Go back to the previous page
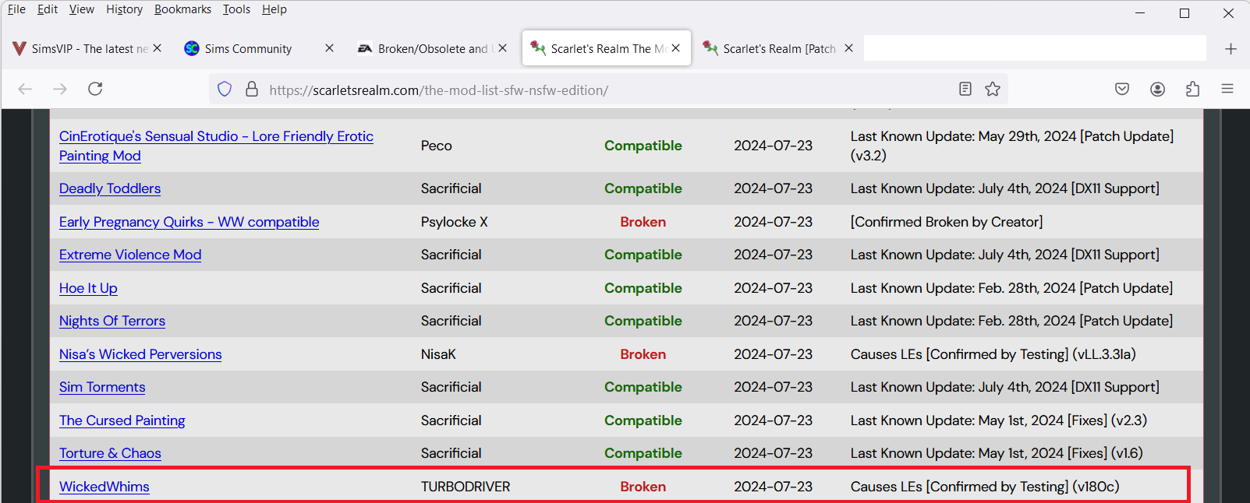The width and height of the screenshot is (1250, 503). (x=25, y=89)
